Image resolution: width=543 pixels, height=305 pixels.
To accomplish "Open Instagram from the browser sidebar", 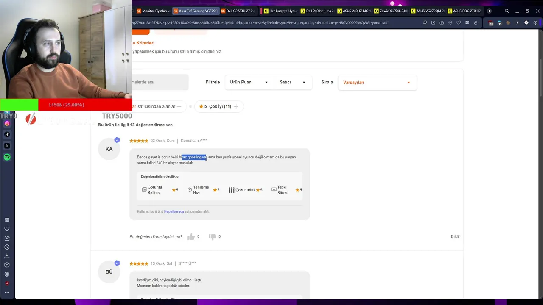I will [7, 123].
